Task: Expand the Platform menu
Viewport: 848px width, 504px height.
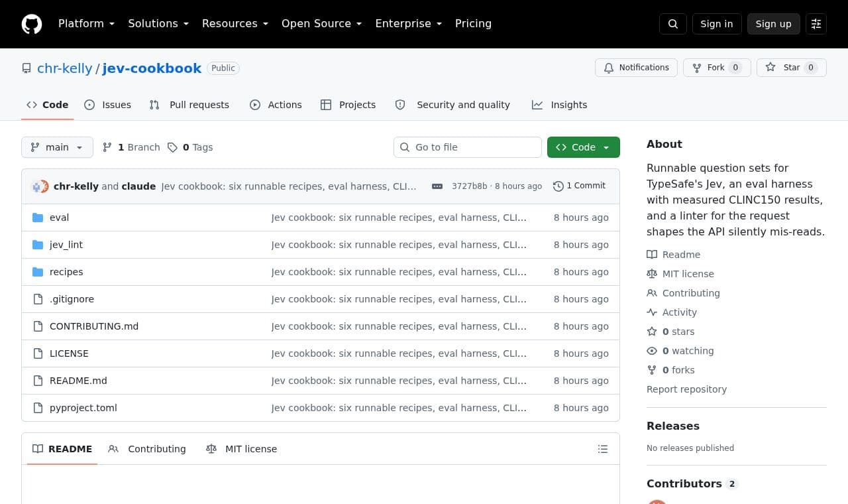Action: point(87,24)
